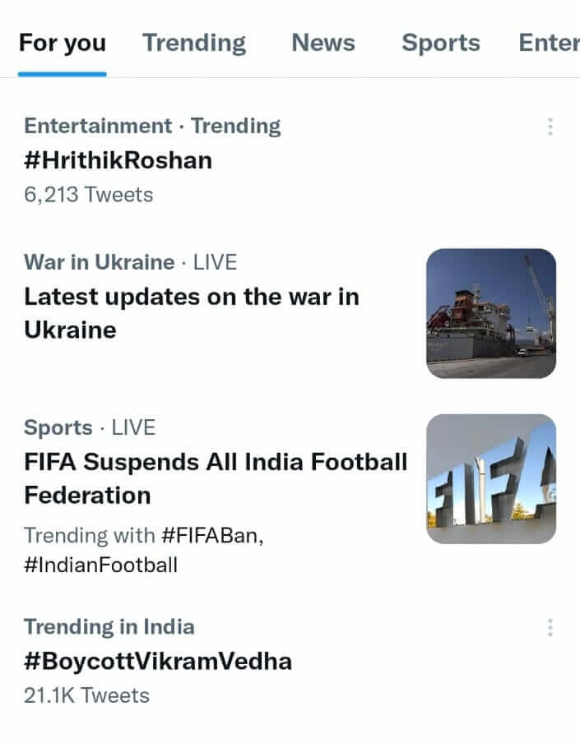View the #BoycottVikramVedha trend
Screen dimensions: 580x743
[158, 661]
